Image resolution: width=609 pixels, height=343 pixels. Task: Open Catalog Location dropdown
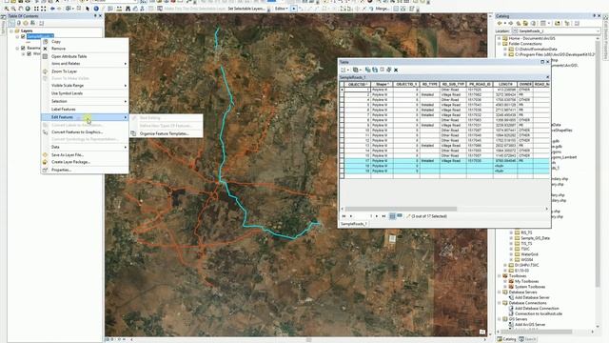coord(598,30)
